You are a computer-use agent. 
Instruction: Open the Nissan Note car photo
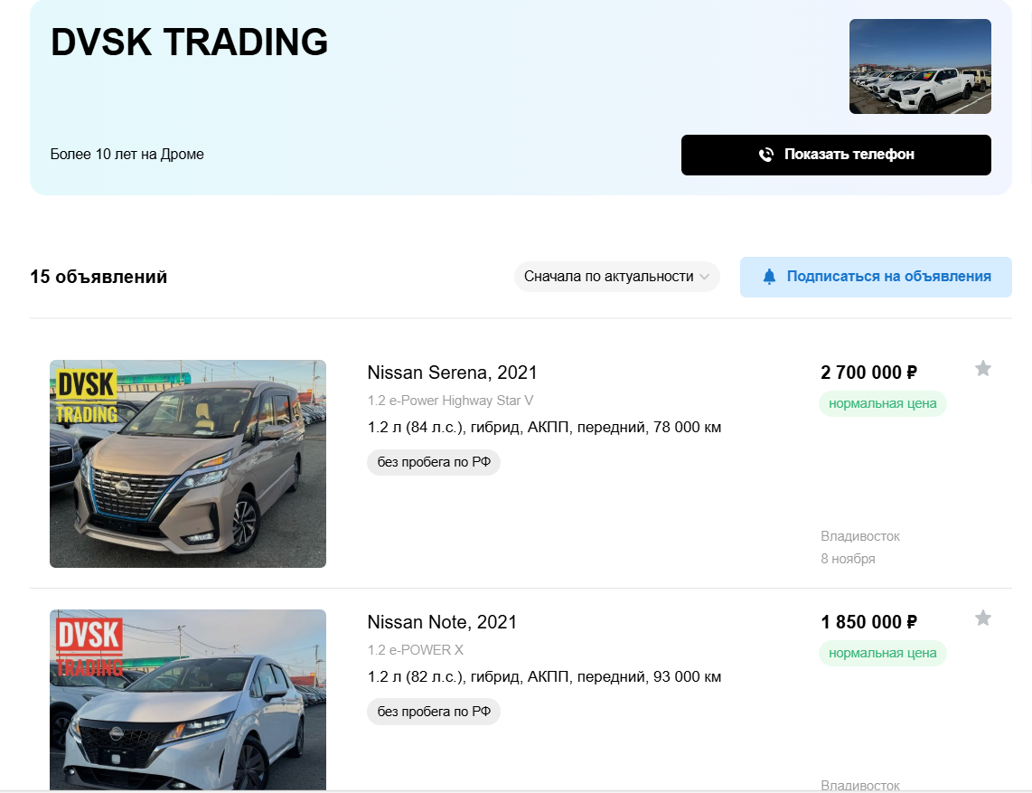pos(188,700)
